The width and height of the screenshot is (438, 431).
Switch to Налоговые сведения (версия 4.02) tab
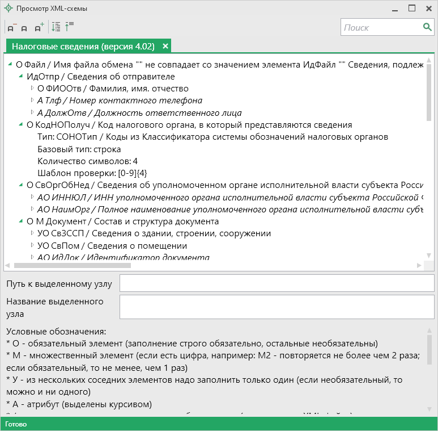click(83, 46)
